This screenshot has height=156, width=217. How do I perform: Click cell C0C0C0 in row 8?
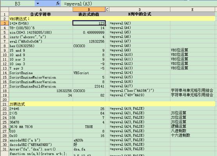89,46
